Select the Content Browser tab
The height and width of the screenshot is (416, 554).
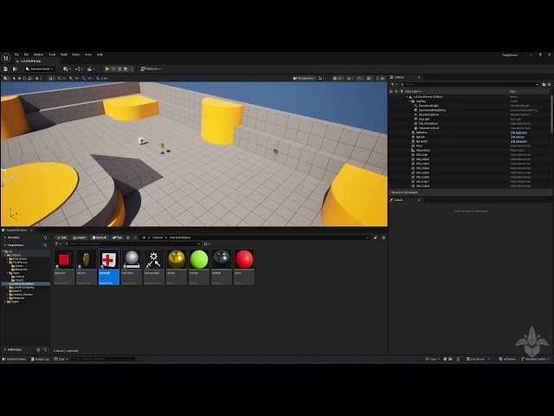[17, 231]
